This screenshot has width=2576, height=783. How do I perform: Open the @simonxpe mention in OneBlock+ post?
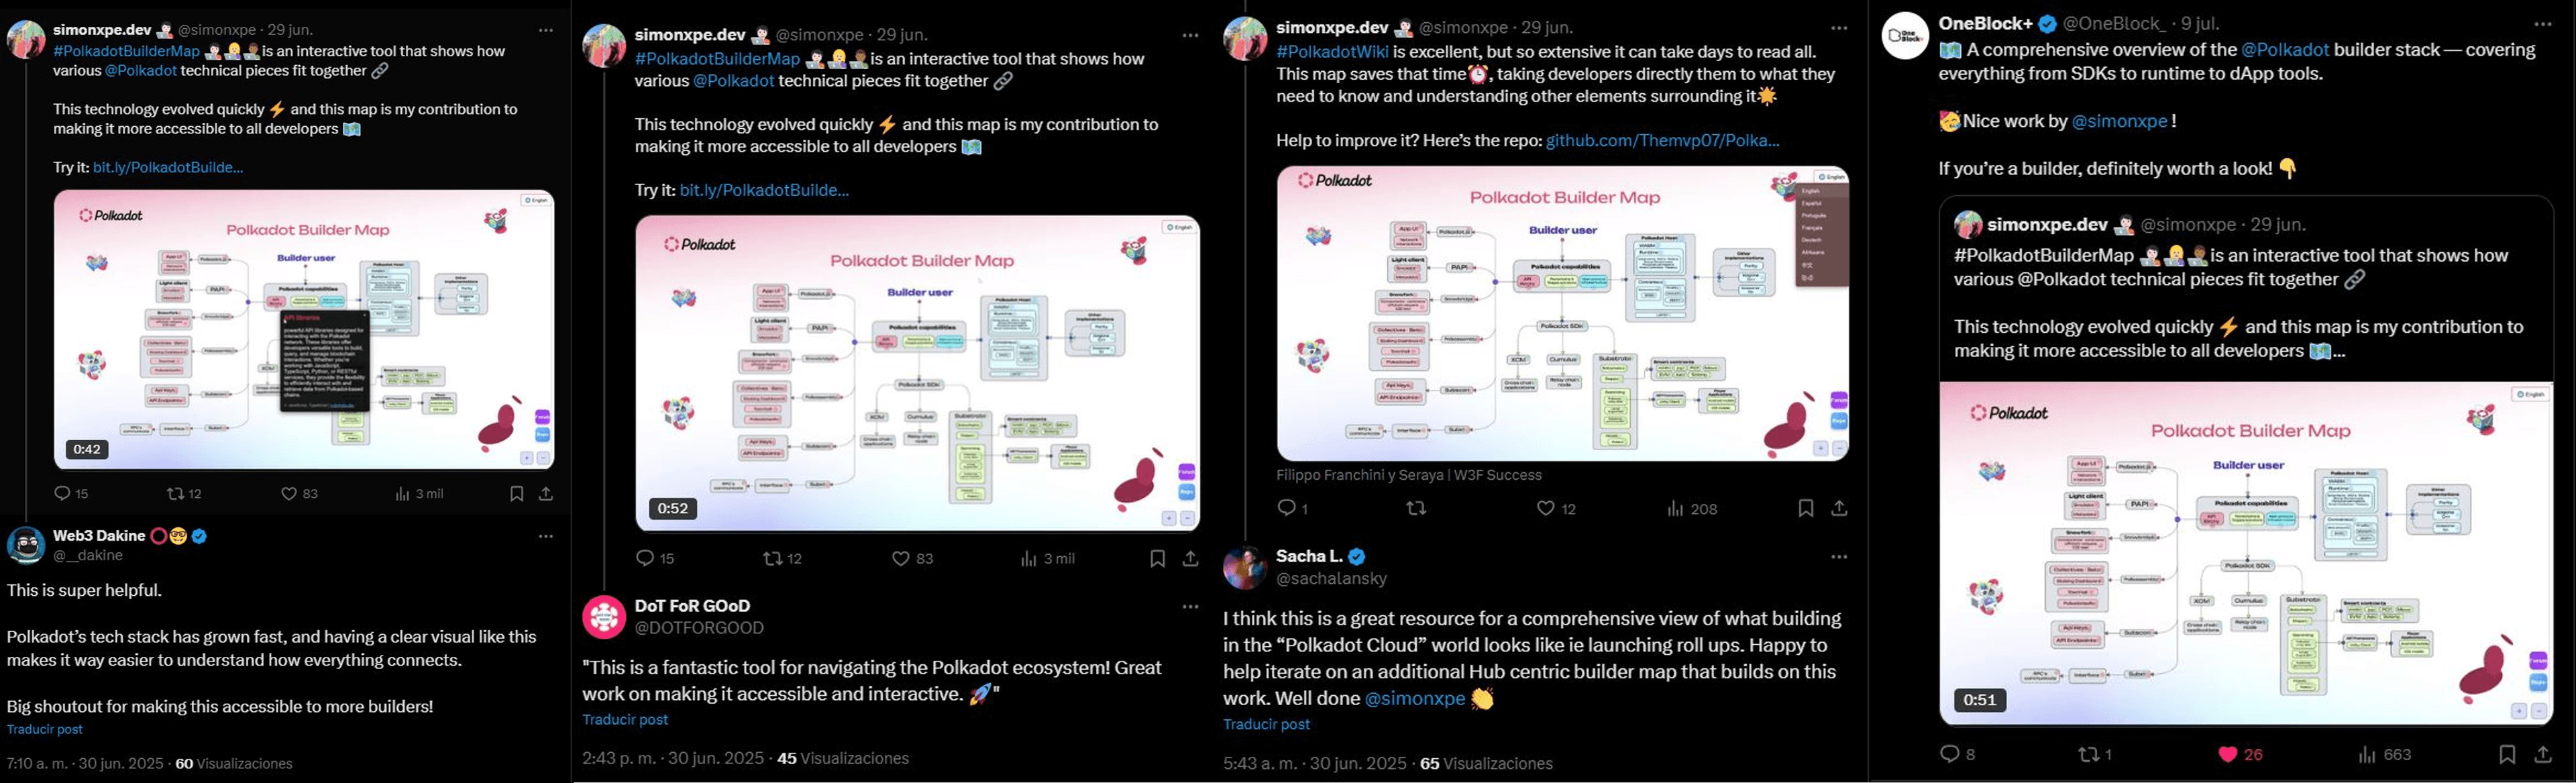tap(2119, 122)
